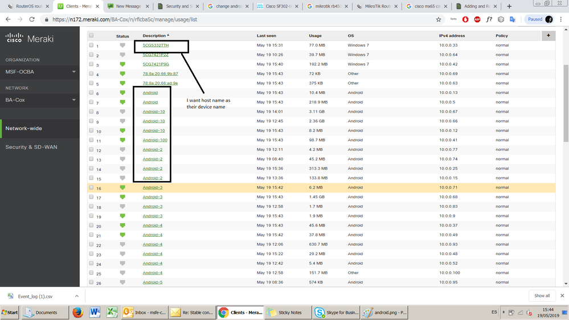This screenshot has width=569, height=320.
Task: Select the checkbox for row 16 Android-3
Action: (x=91, y=187)
